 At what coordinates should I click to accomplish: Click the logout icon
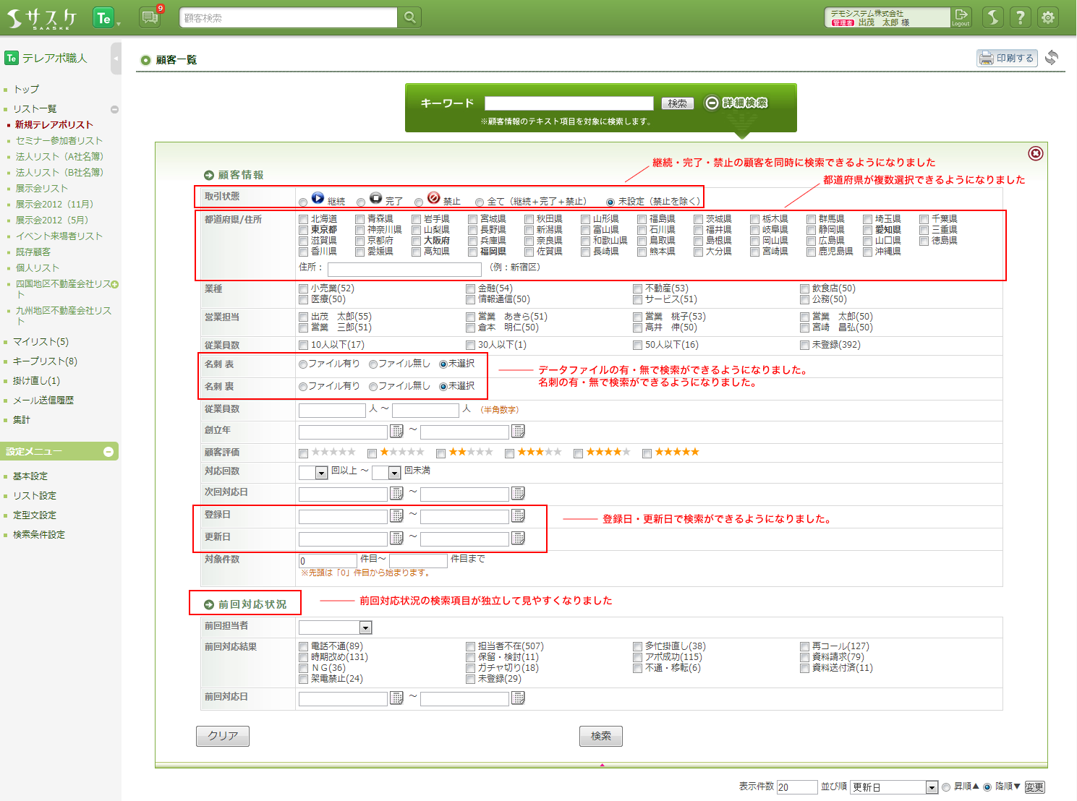[961, 17]
